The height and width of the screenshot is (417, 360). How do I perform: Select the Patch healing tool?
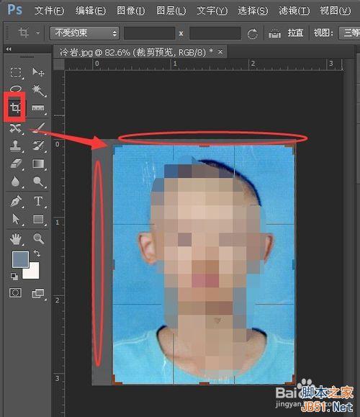(16, 128)
